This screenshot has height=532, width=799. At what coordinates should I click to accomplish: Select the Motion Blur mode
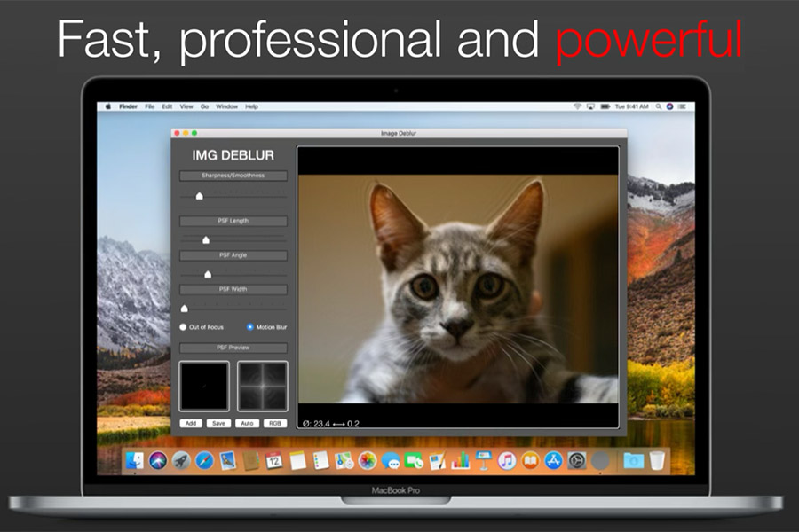point(250,326)
